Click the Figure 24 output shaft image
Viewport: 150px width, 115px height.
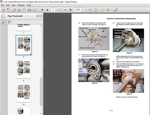point(128,40)
